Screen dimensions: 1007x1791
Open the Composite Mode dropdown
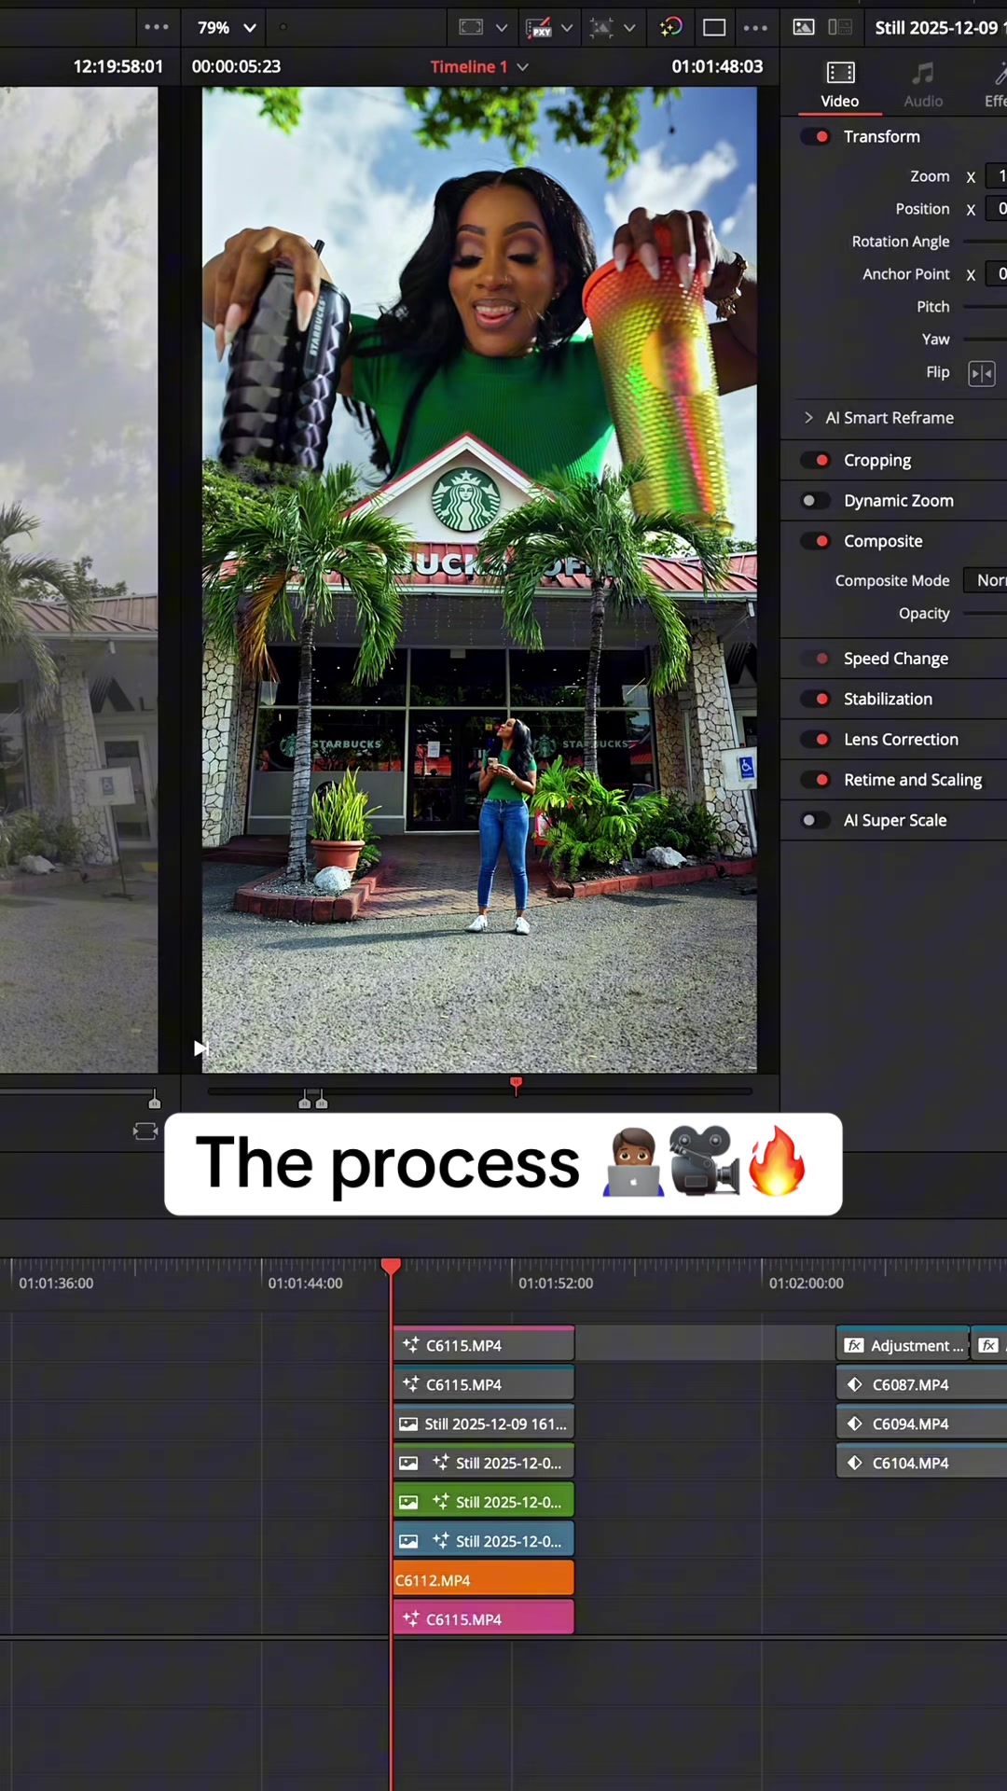986,580
